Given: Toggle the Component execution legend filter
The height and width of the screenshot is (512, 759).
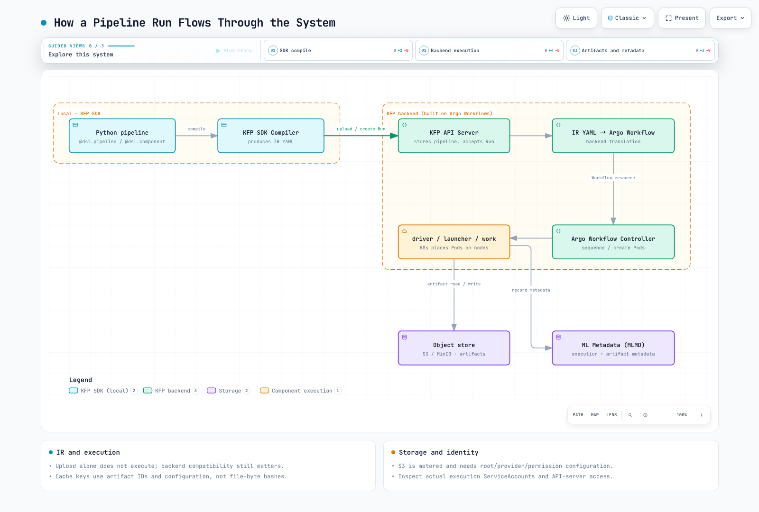Looking at the screenshot, I should [301, 391].
